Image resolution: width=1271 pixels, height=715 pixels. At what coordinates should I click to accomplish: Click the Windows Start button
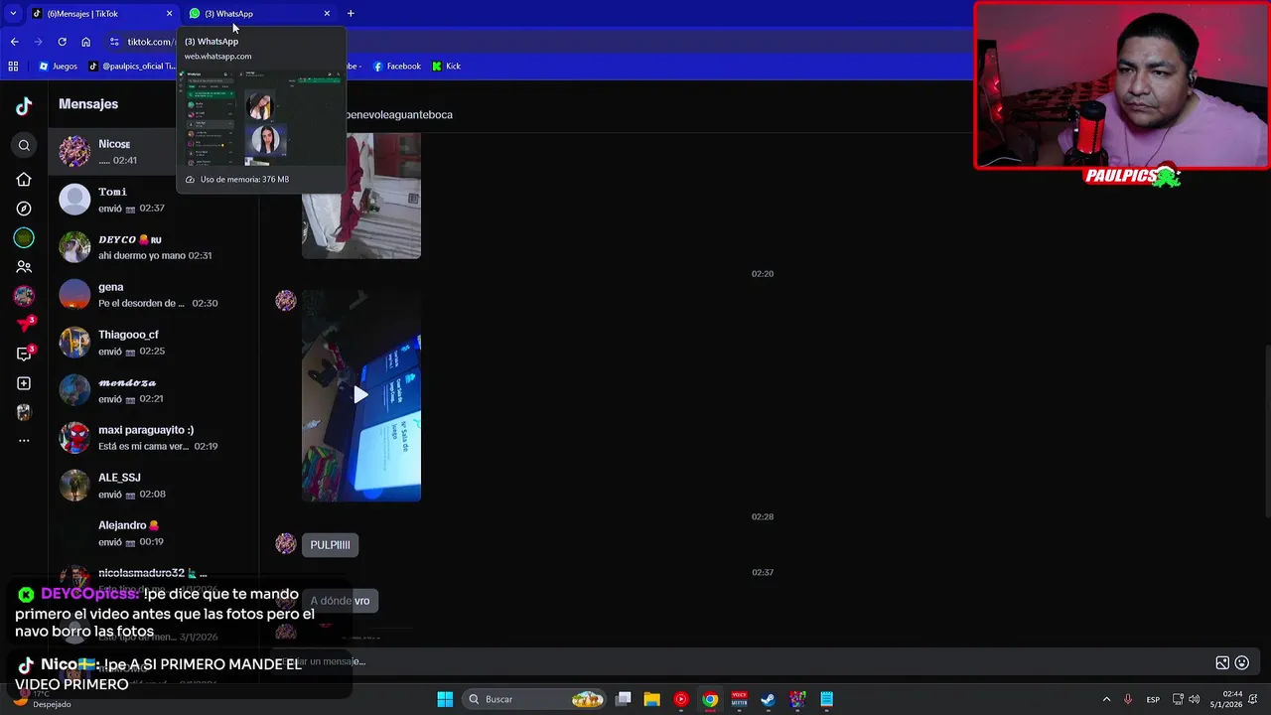445,699
